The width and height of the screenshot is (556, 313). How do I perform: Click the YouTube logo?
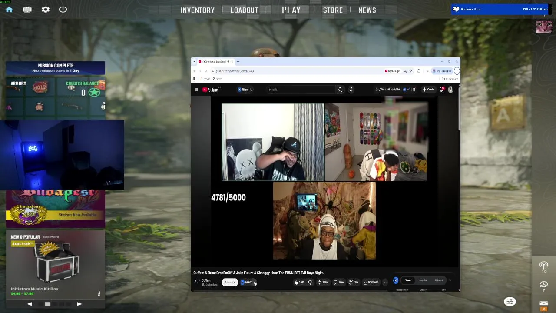coord(210,90)
